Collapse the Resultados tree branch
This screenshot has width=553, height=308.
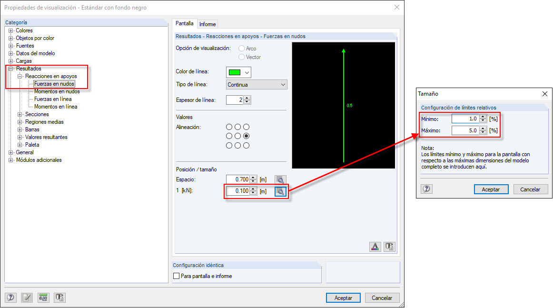coord(10,68)
